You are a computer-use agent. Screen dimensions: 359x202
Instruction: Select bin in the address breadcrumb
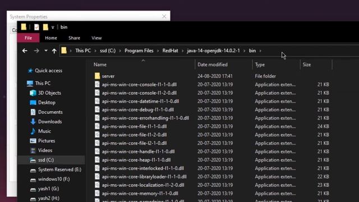pos(252,50)
